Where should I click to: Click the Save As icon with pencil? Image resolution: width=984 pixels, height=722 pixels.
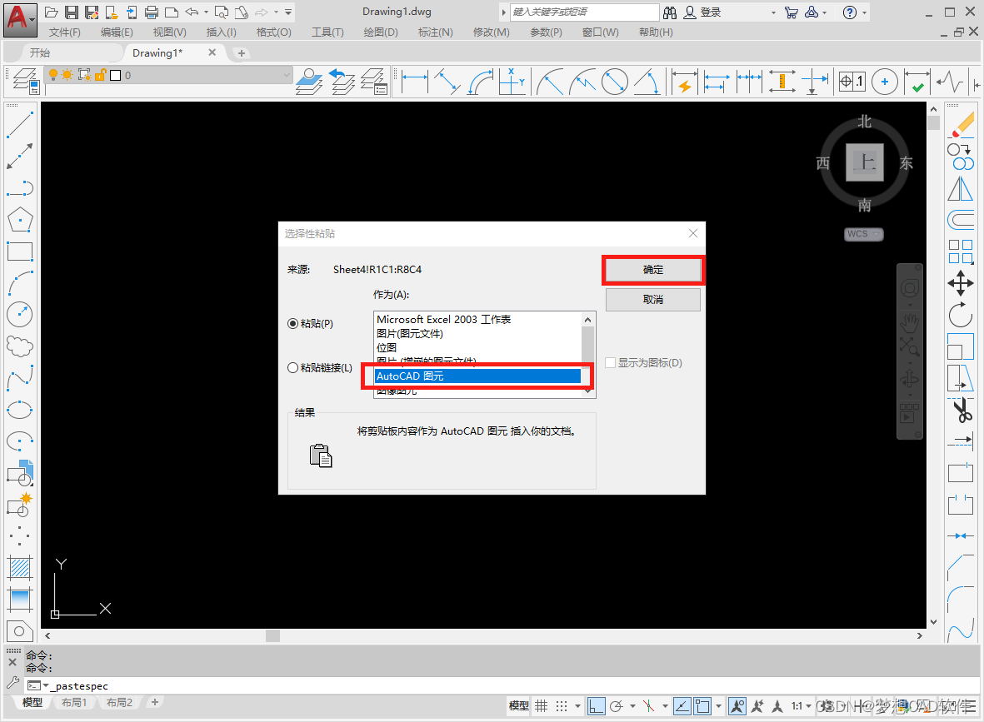[92, 12]
